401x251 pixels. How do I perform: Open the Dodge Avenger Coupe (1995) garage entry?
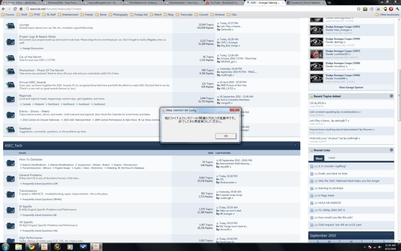[342, 27]
